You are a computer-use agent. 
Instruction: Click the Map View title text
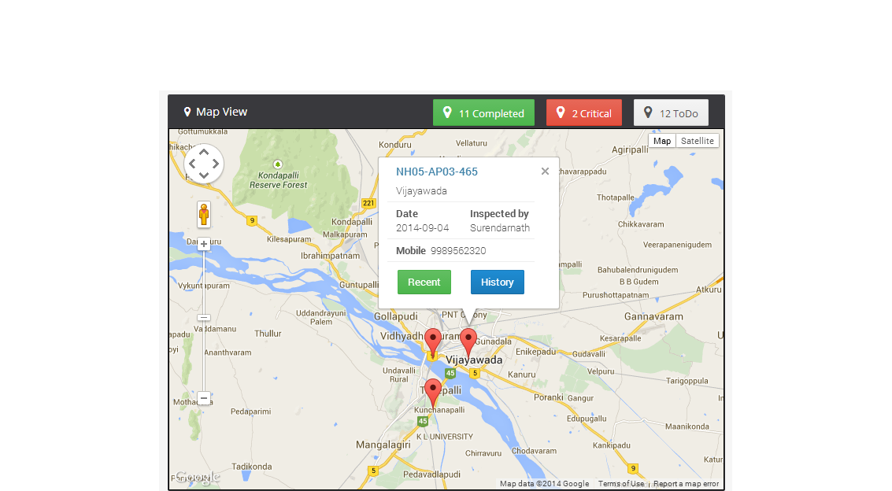point(221,112)
